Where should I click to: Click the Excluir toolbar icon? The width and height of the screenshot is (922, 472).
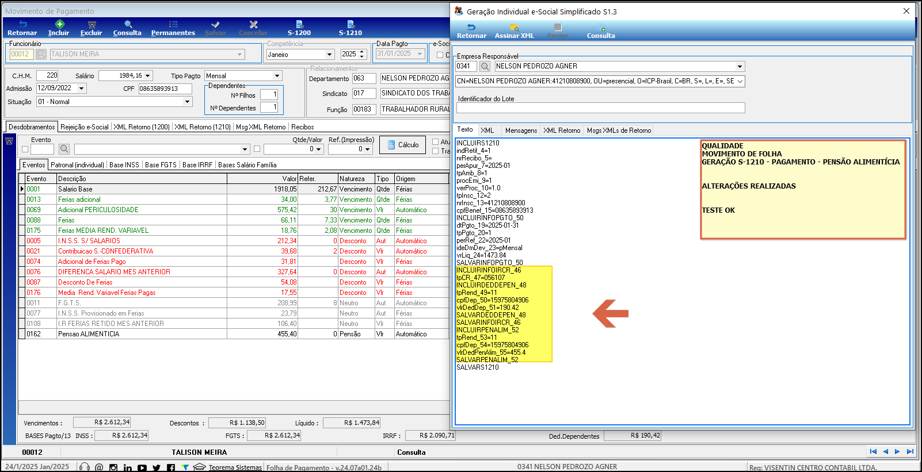coord(92,25)
